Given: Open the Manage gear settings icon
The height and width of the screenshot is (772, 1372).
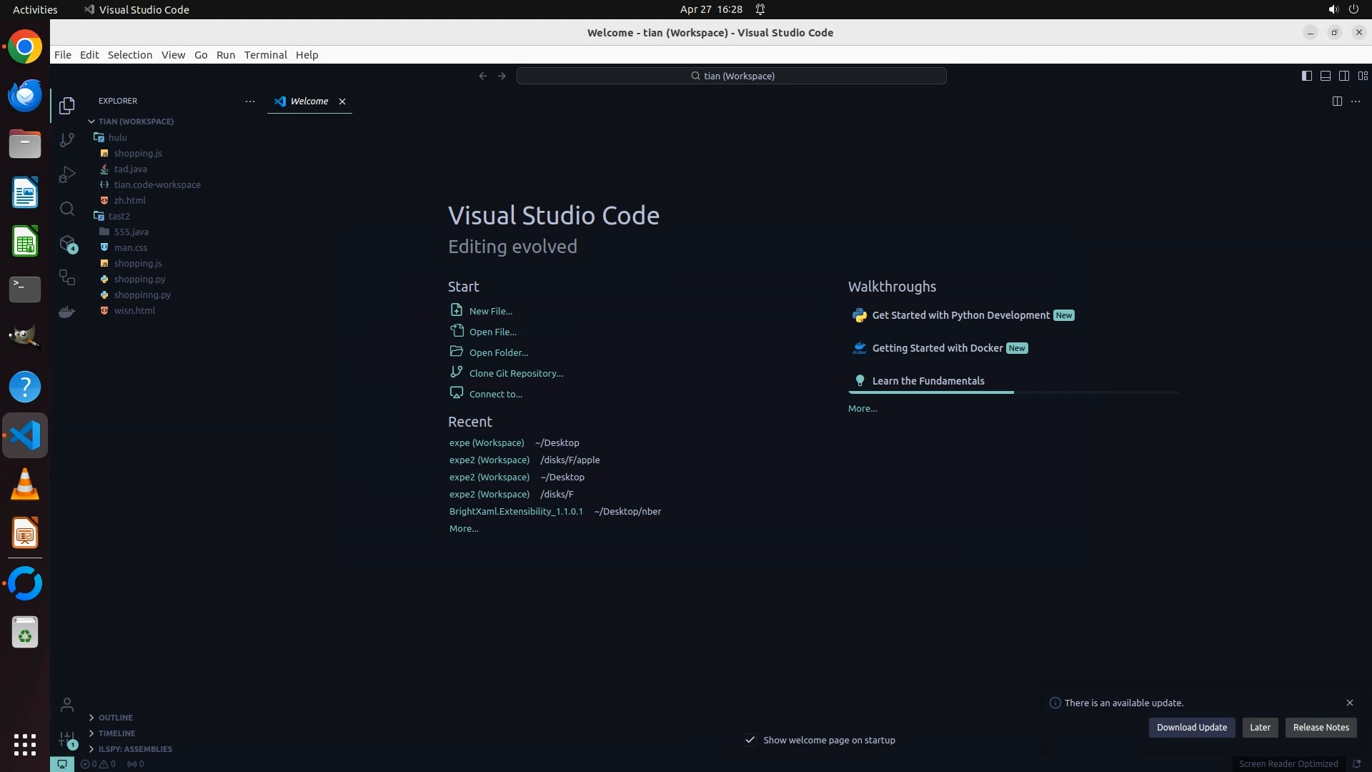Looking at the screenshot, I should click(x=67, y=739).
